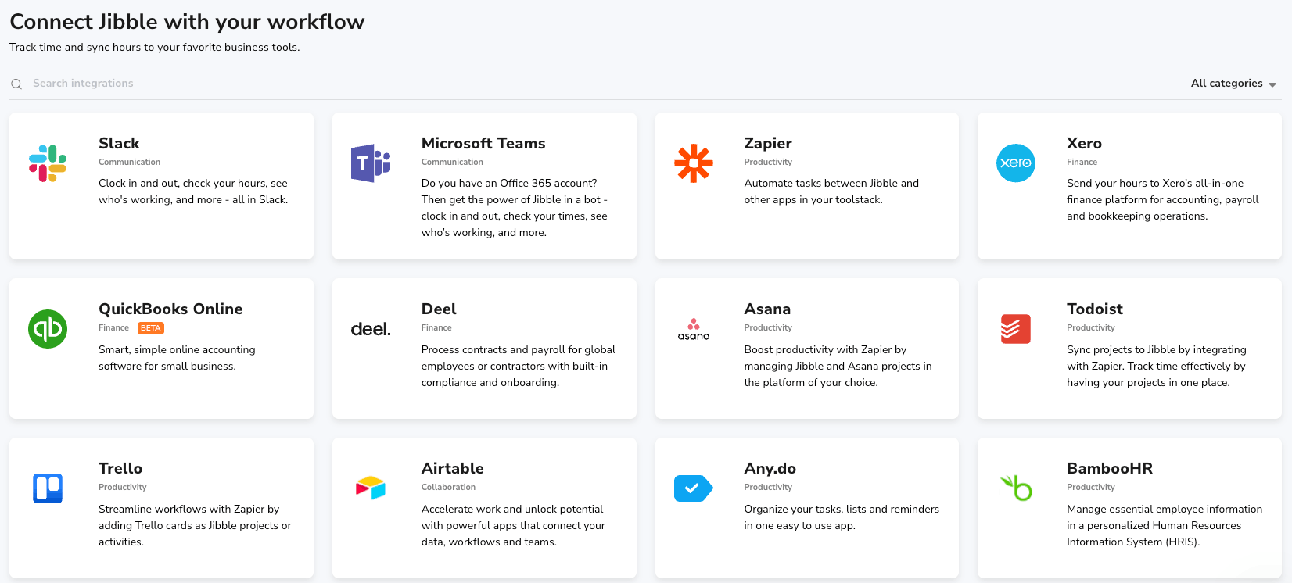1292x583 pixels.
Task: Select the Todoist logo
Action: tap(1016, 328)
